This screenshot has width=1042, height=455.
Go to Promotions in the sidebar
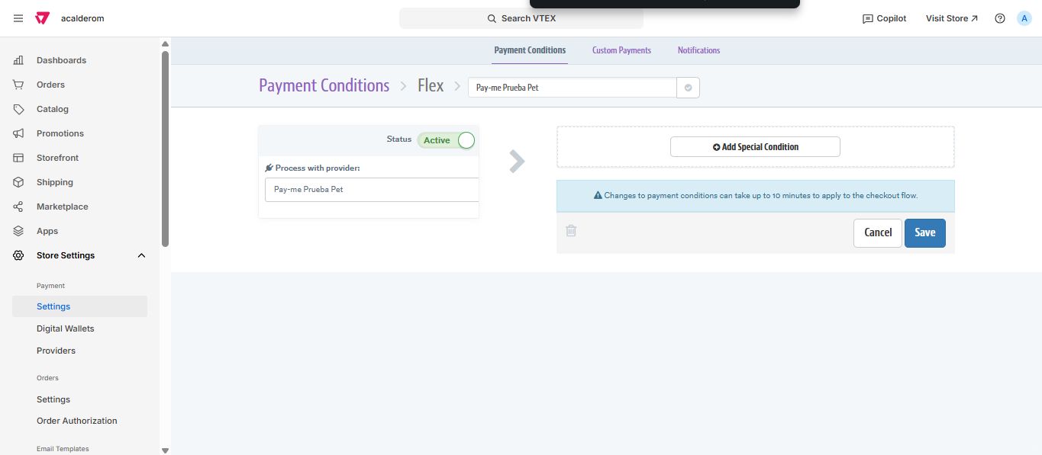[60, 133]
